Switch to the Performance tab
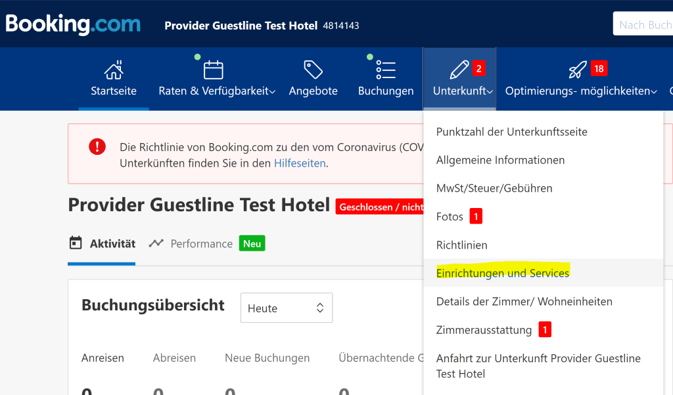Screen dimensions: 673x395 click(201, 243)
